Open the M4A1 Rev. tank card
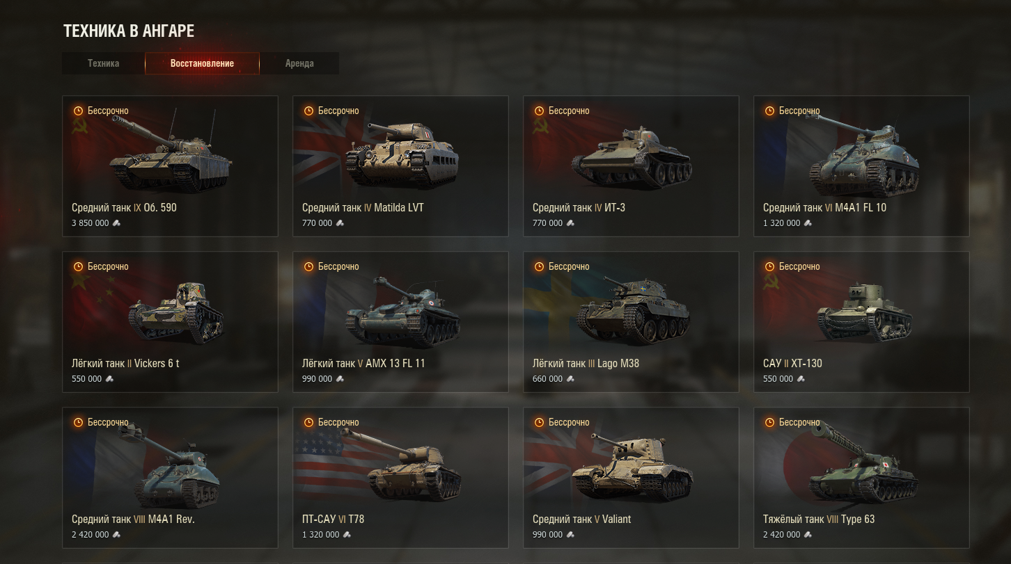The width and height of the screenshot is (1011, 564). pyautogui.click(x=170, y=478)
